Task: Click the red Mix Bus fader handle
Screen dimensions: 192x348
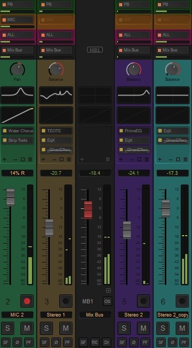Action: (x=88, y=210)
